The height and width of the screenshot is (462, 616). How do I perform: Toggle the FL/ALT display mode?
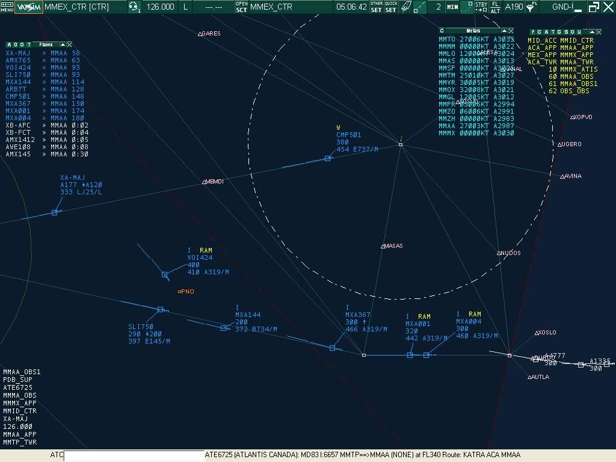click(496, 7)
